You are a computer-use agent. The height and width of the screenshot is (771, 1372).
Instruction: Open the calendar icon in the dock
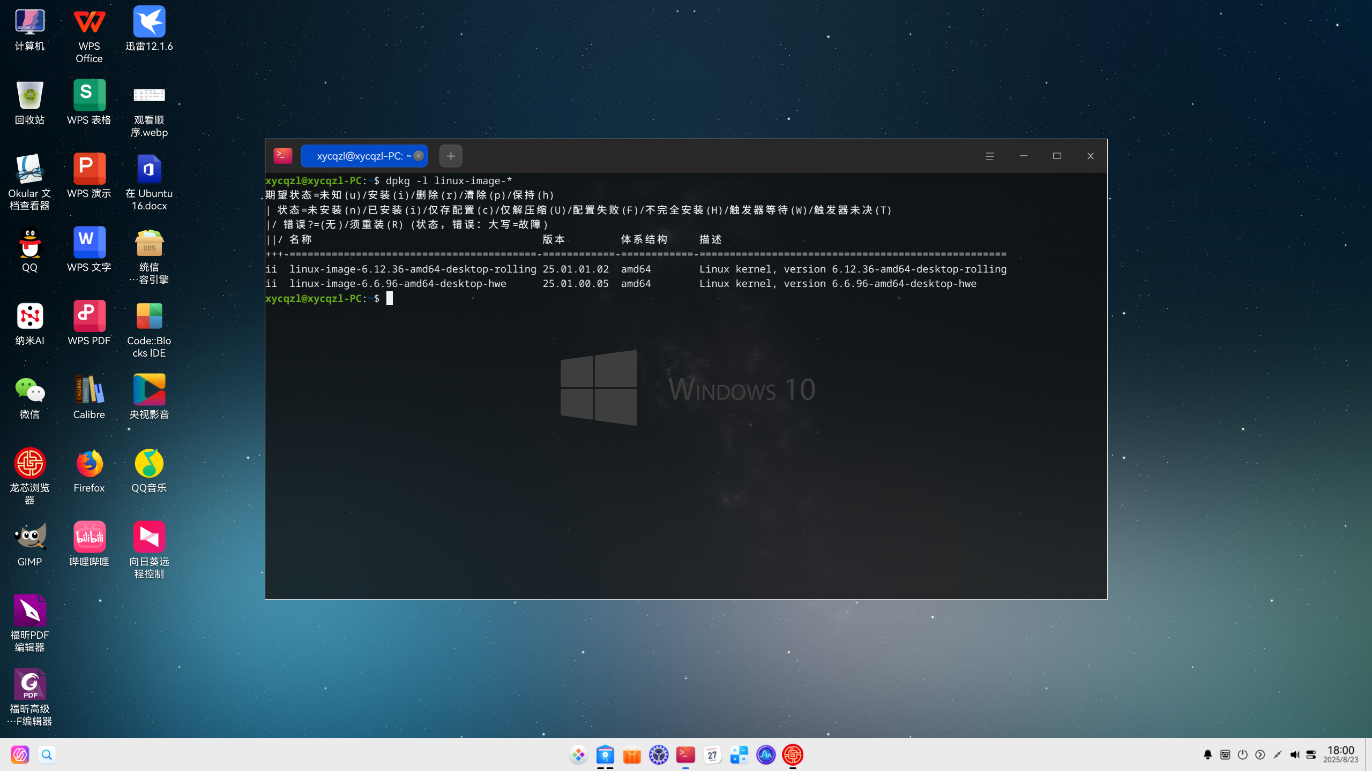pyautogui.click(x=712, y=755)
